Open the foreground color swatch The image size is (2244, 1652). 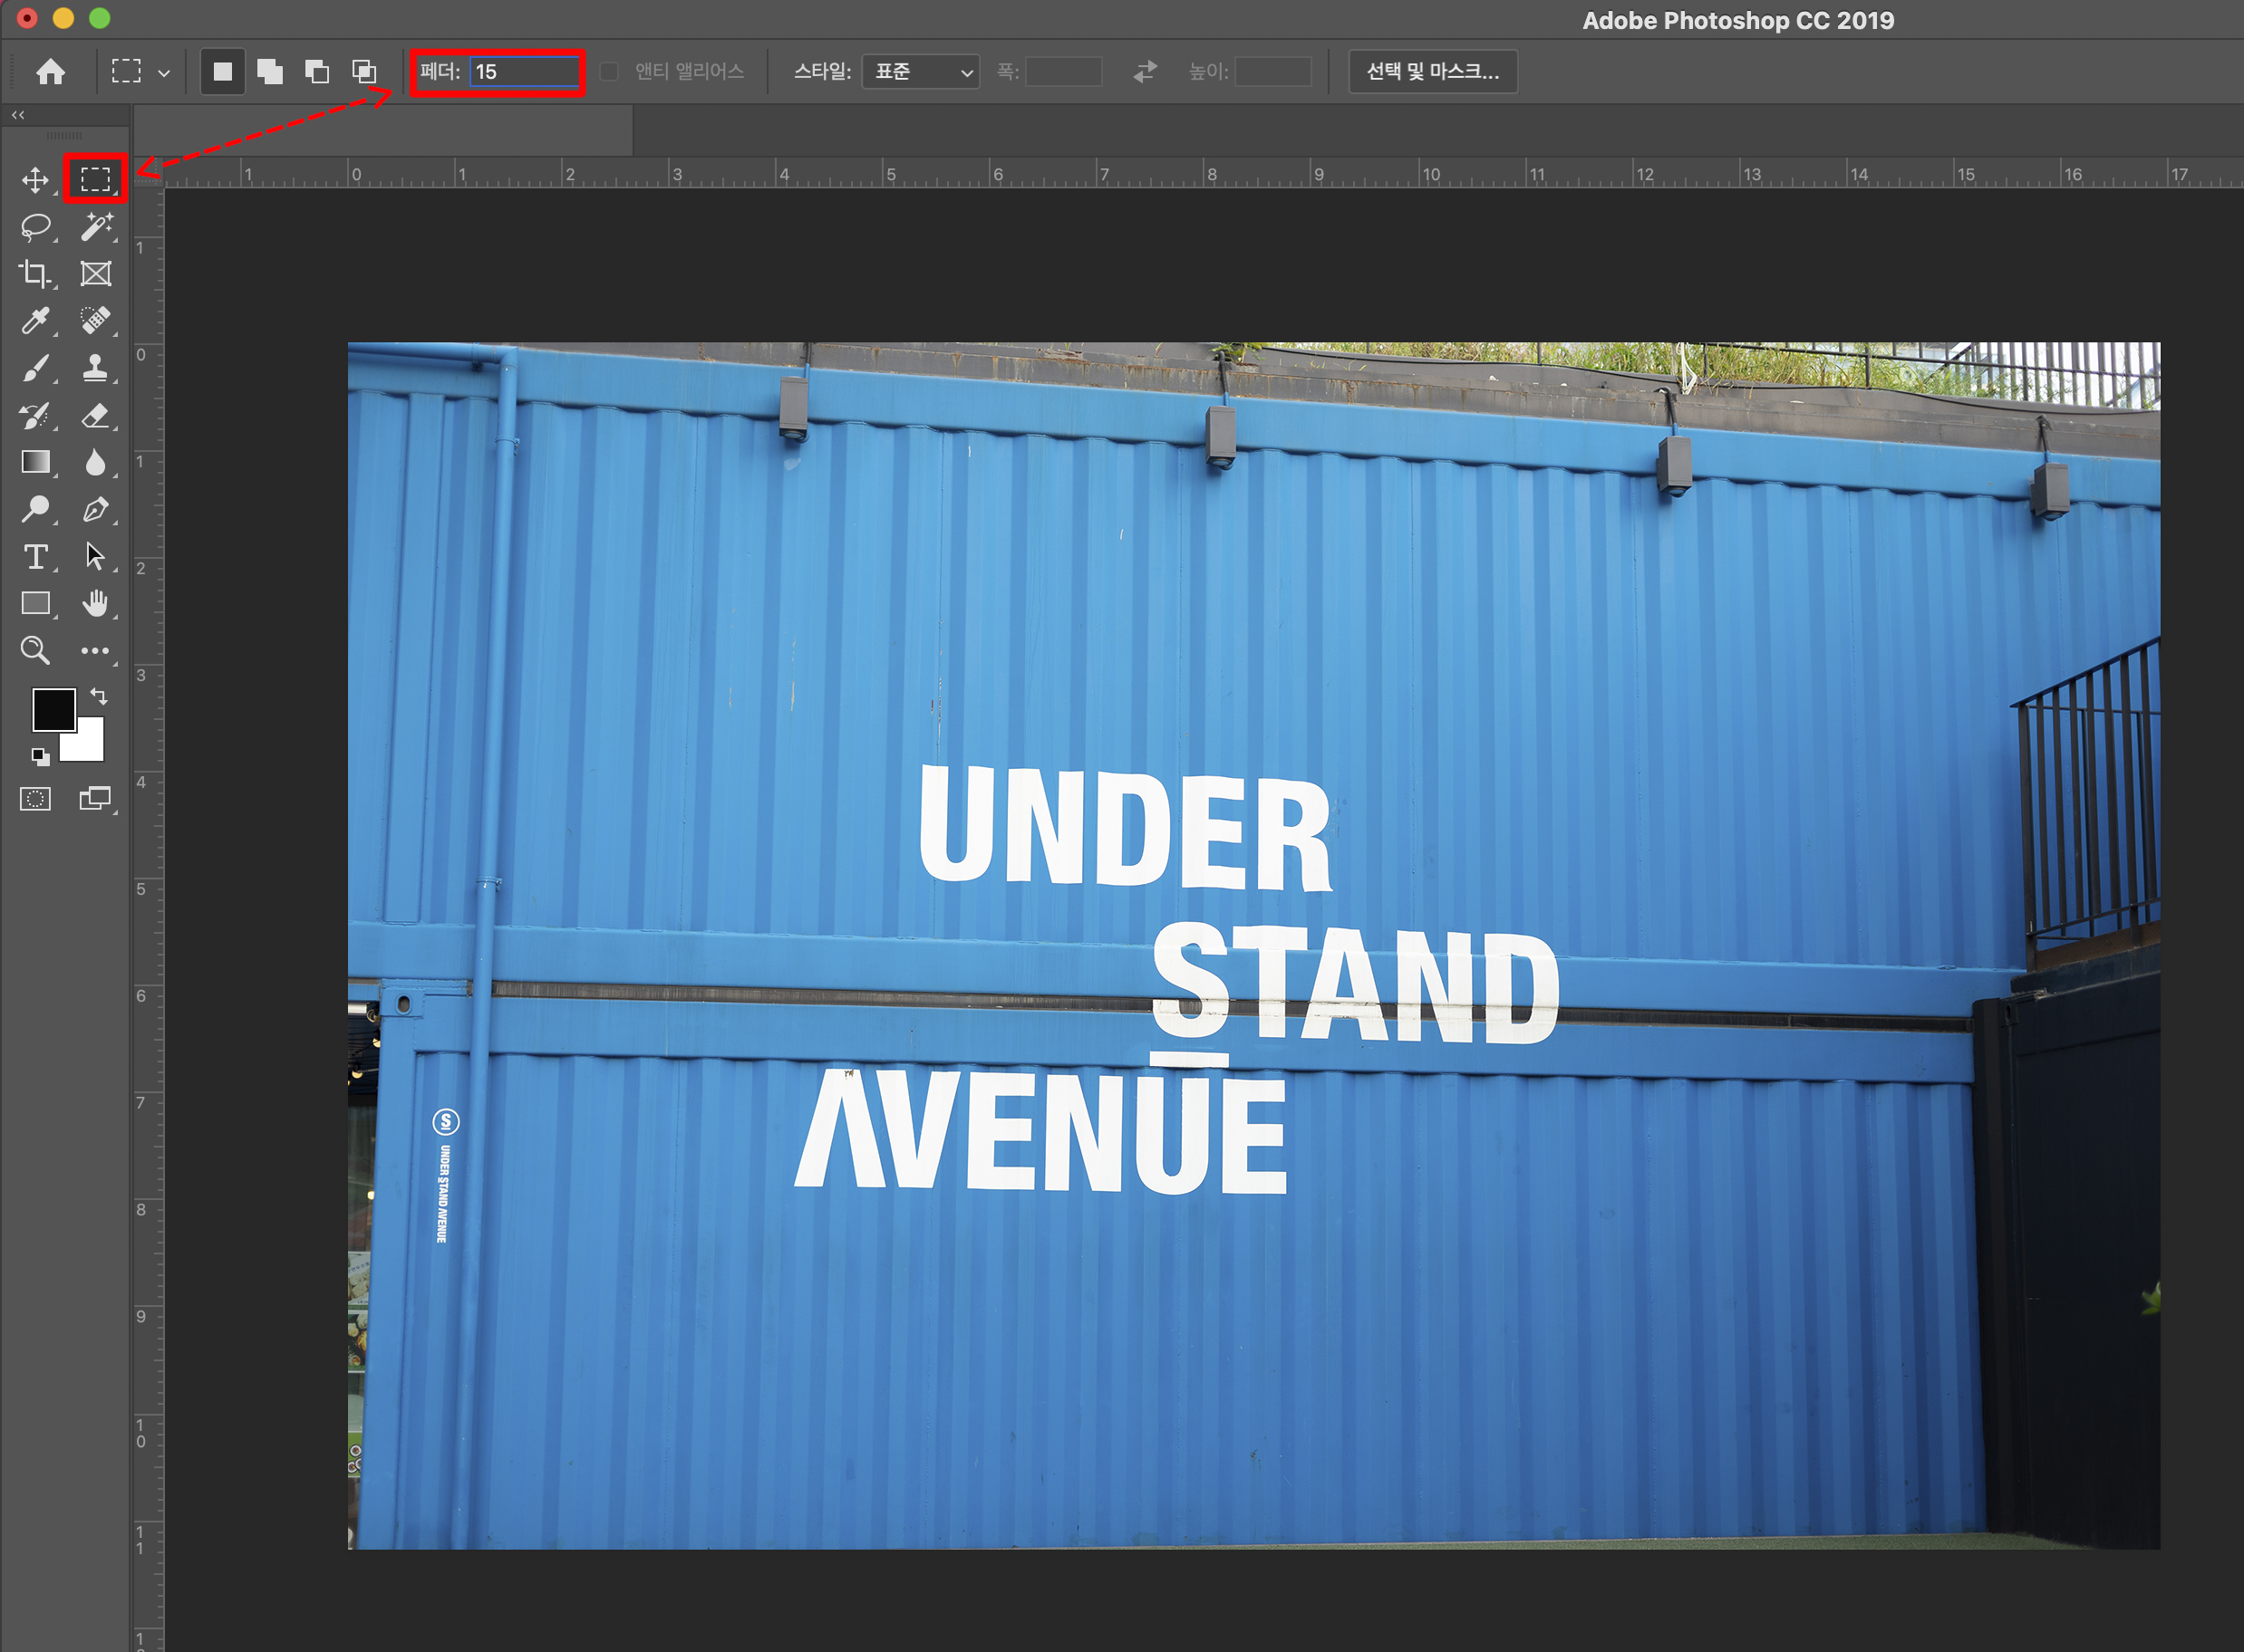point(53,710)
